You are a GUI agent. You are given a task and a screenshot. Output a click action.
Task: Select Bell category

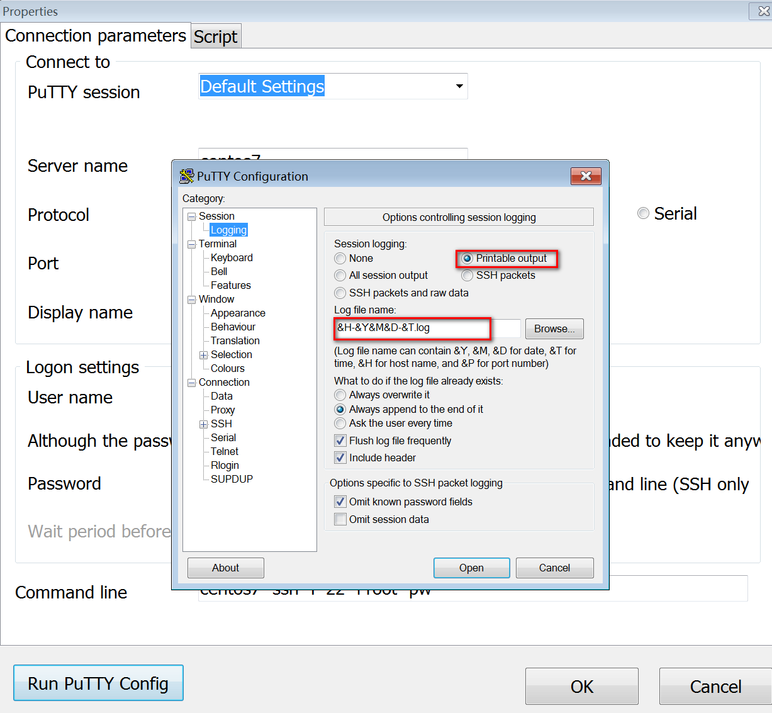click(x=219, y=272)
